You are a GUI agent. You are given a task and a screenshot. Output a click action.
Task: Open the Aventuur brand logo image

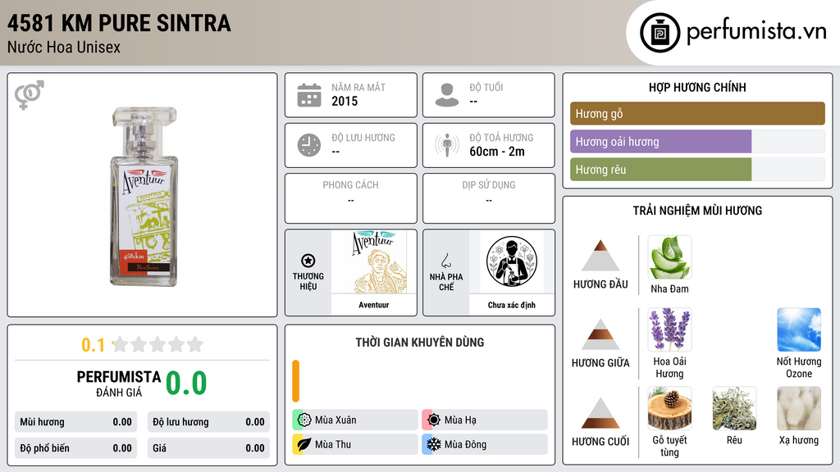[373, 261]
